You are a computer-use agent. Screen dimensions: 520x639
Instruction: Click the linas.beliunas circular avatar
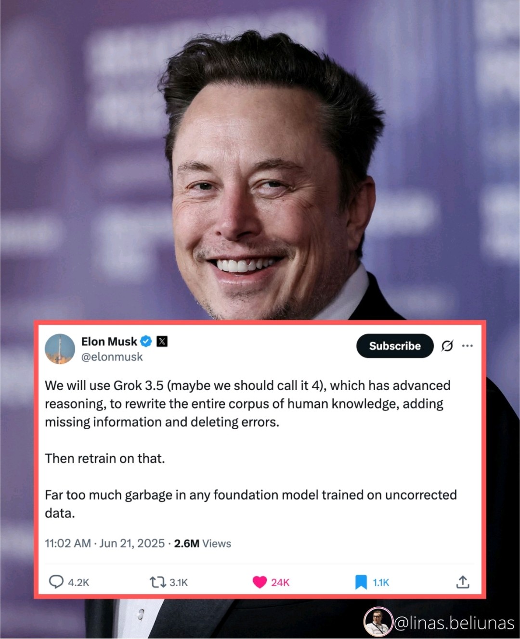click(x=378, y=622)
